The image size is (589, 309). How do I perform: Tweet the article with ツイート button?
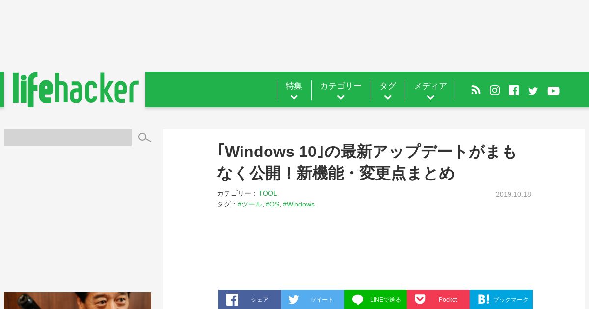pos(313,299)
